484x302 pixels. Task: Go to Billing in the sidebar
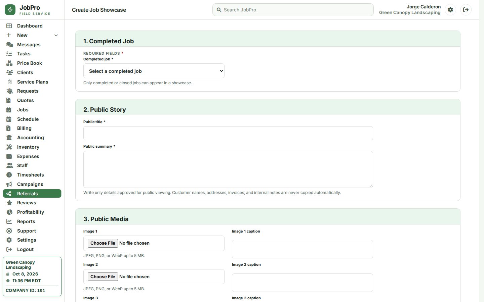[32, 128]
